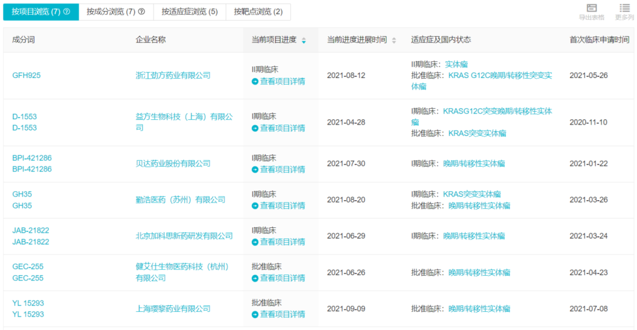Open 贝达药业股份有限公司 company link
This screenshot has width=637, height=330.
(173, 164)
